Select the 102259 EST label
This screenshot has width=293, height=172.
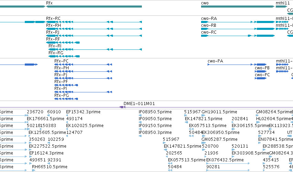(x=56, y=139)
